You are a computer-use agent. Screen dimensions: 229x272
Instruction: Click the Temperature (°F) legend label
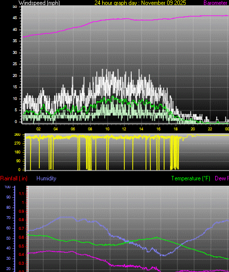(191, 178)
